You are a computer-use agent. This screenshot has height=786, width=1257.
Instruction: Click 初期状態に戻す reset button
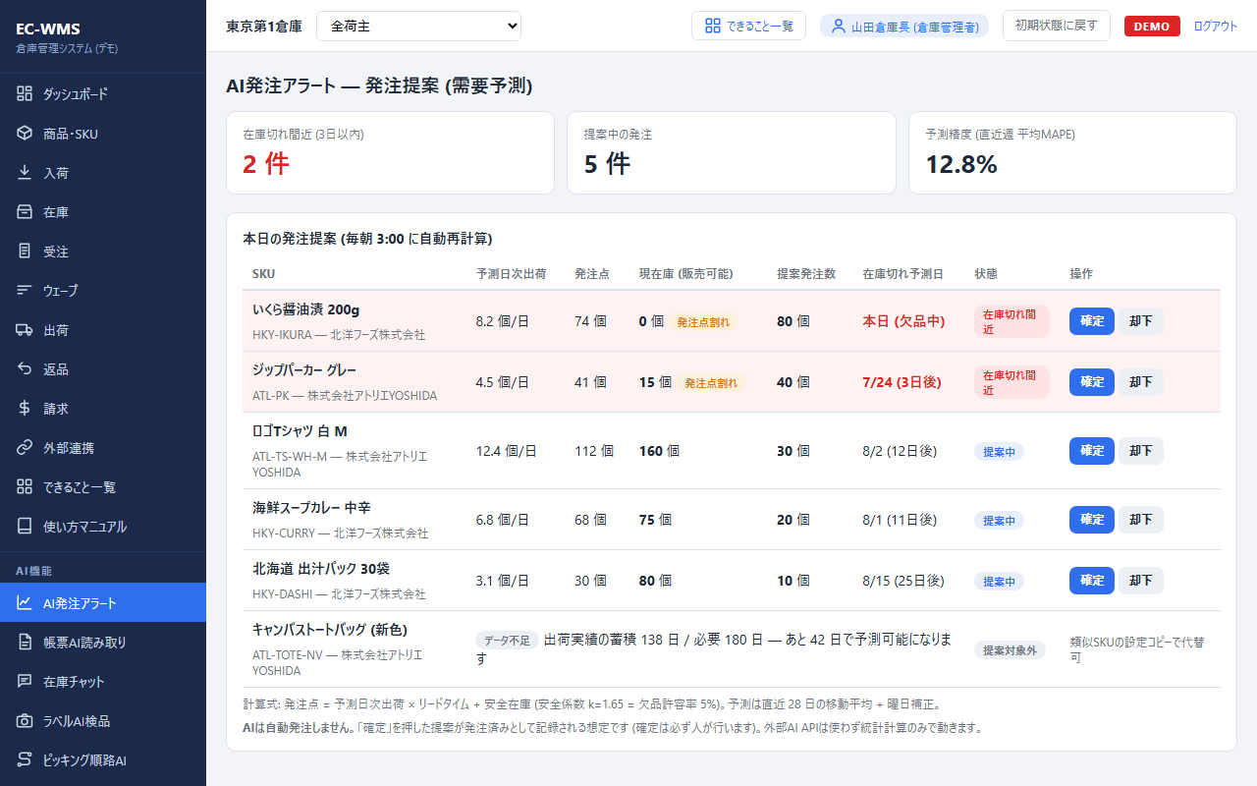pyautogui.click(x=1057, y=26)
